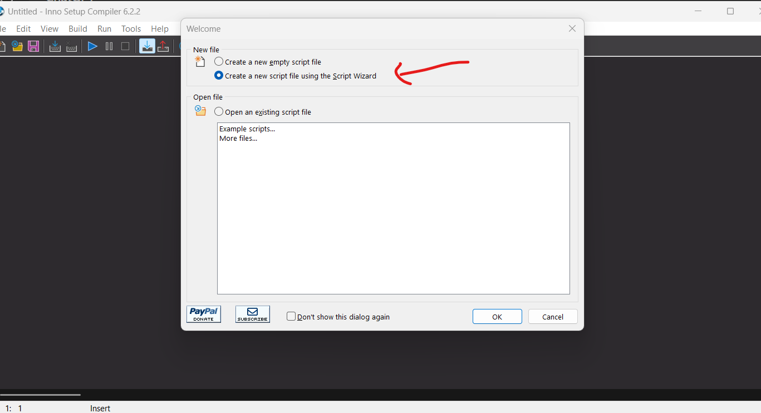Select 'More files...' in the file list

(238, 139)
